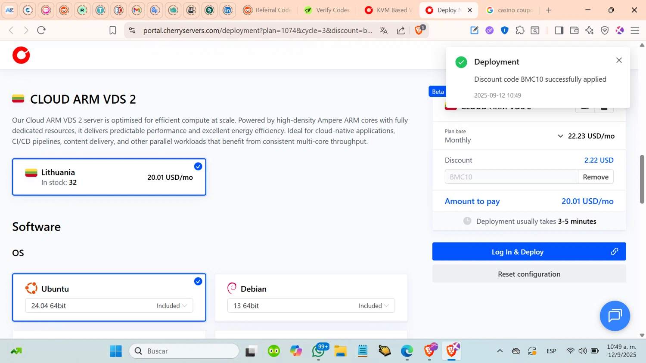Reload the current page
This screenshot has height=363, width=646.
[41, 30]
